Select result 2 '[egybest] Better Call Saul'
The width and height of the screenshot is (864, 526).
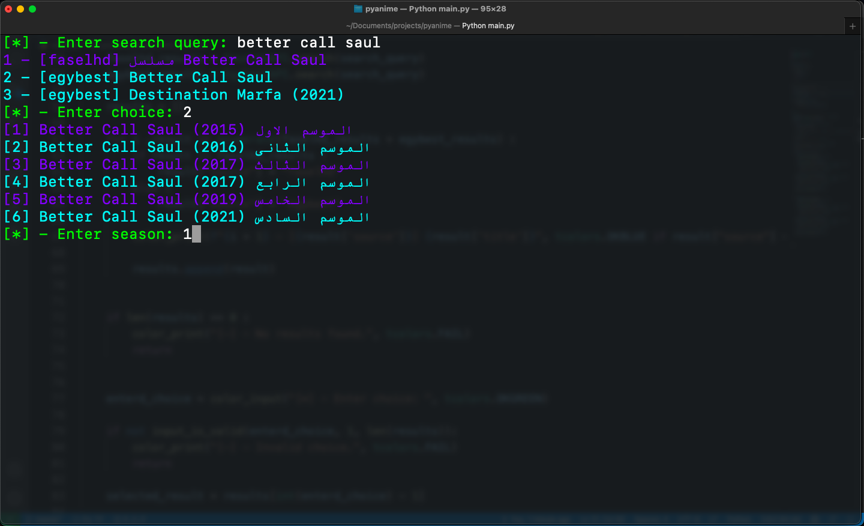point(138,78)
